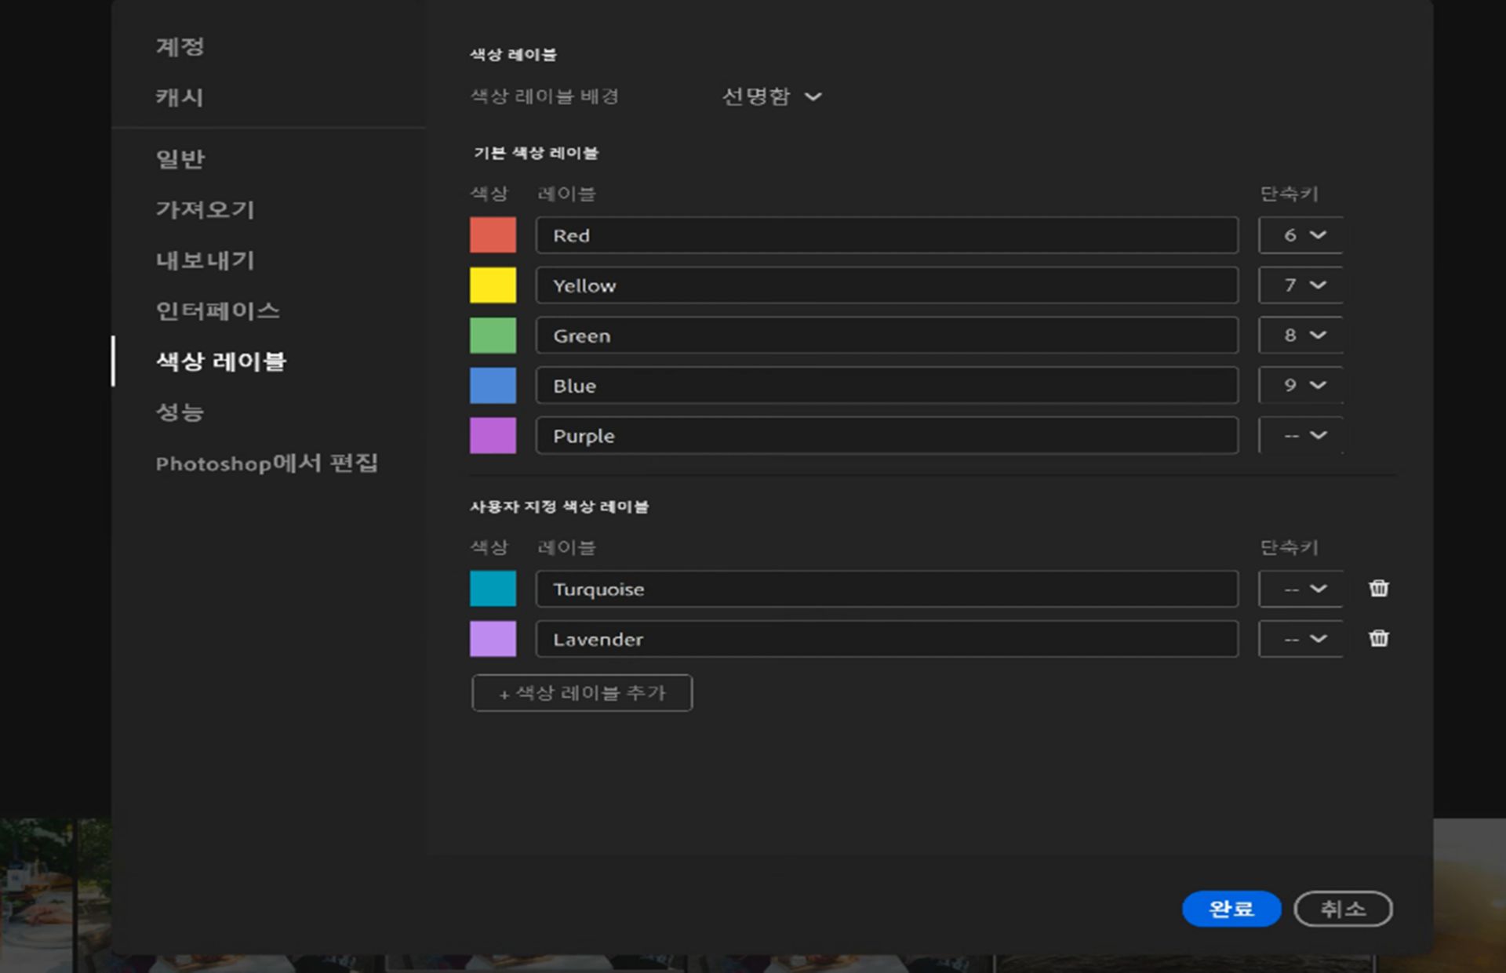Click the Lavender label name field
This screenshot has width=1506, height=973.
point(887,639)
